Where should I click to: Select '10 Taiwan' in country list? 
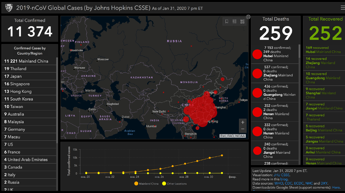coord(29,106)
